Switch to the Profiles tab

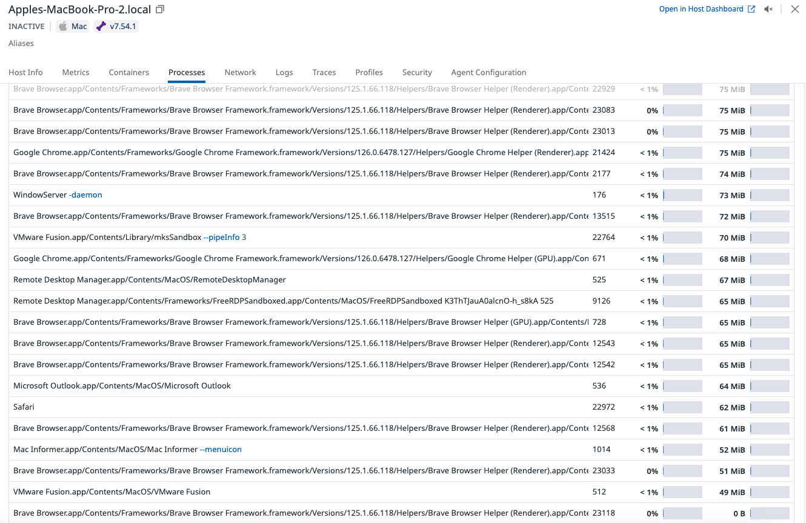[369, 72]
